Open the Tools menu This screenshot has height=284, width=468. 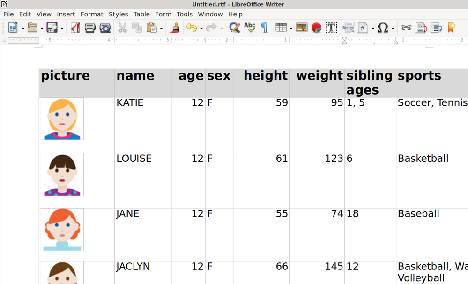pyautogui.click(x=185, y=14)
